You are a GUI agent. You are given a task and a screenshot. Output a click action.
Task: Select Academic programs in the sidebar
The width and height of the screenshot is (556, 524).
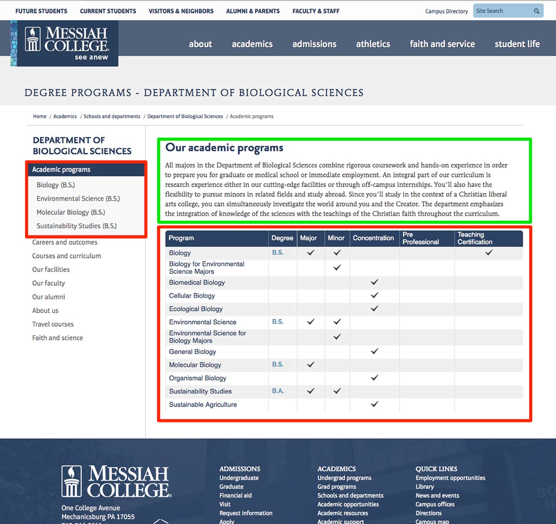(86, 169)
